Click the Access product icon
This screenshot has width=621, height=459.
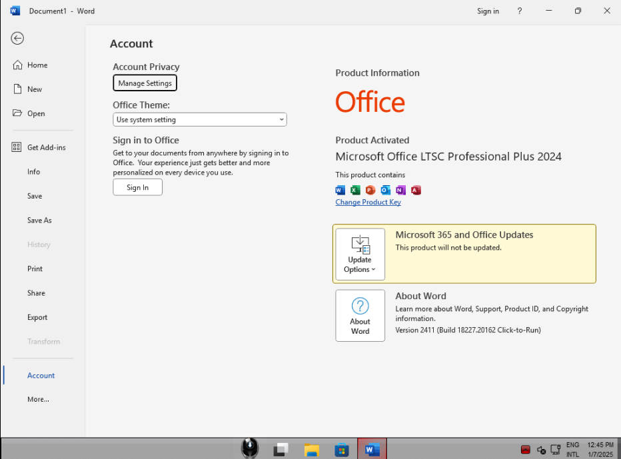416,191
